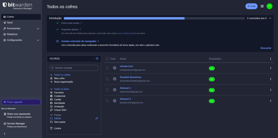Filter by Meu cofre

[x=59, y=78]
